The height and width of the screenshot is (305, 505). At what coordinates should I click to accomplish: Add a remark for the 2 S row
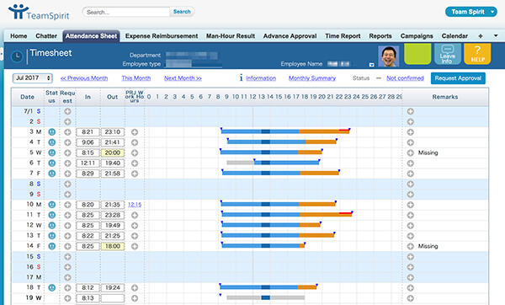tap(411, 121)
